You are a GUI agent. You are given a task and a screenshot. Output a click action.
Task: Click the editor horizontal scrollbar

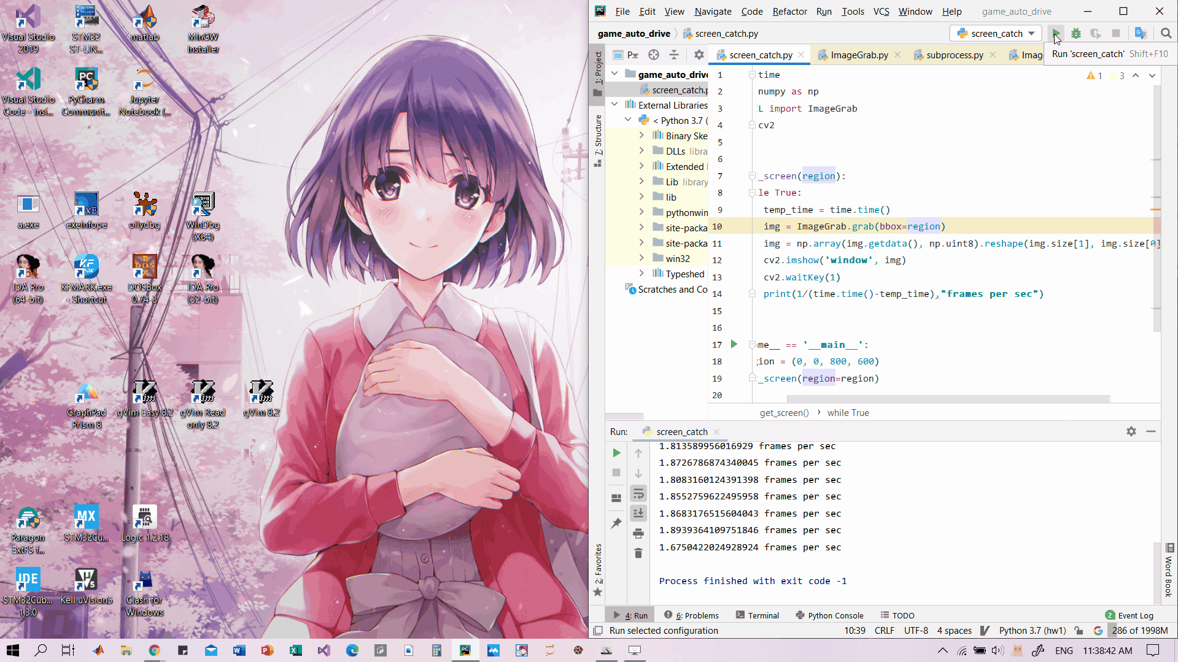point(948,399)
